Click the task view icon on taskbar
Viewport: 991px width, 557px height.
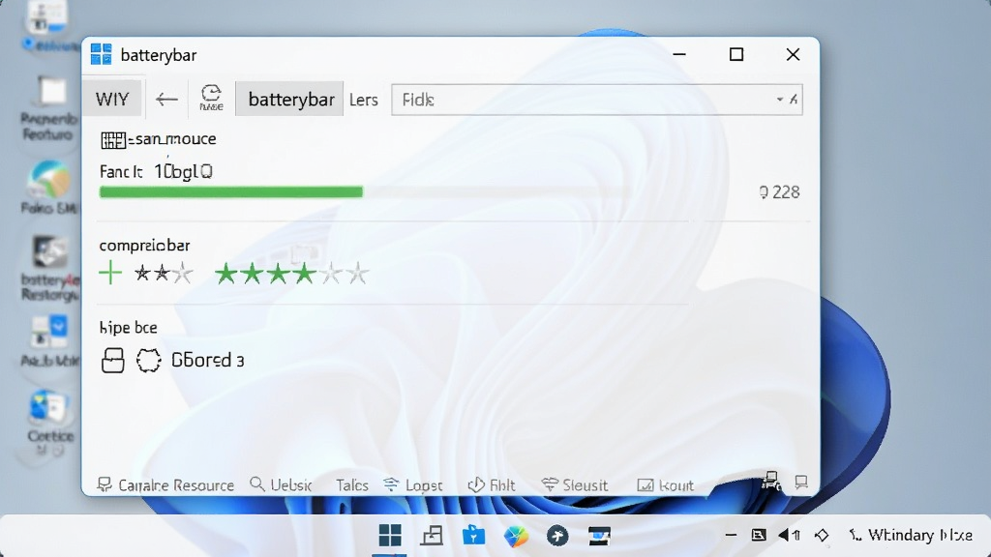tap(432, 536)
